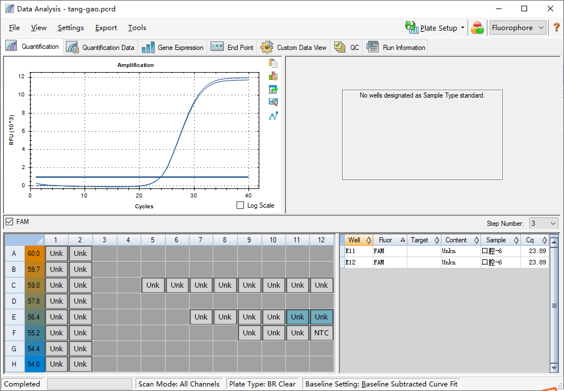Open the File menu
This screenshot has height=391, width=564.
pyautogui.click(x=14, y=28)
